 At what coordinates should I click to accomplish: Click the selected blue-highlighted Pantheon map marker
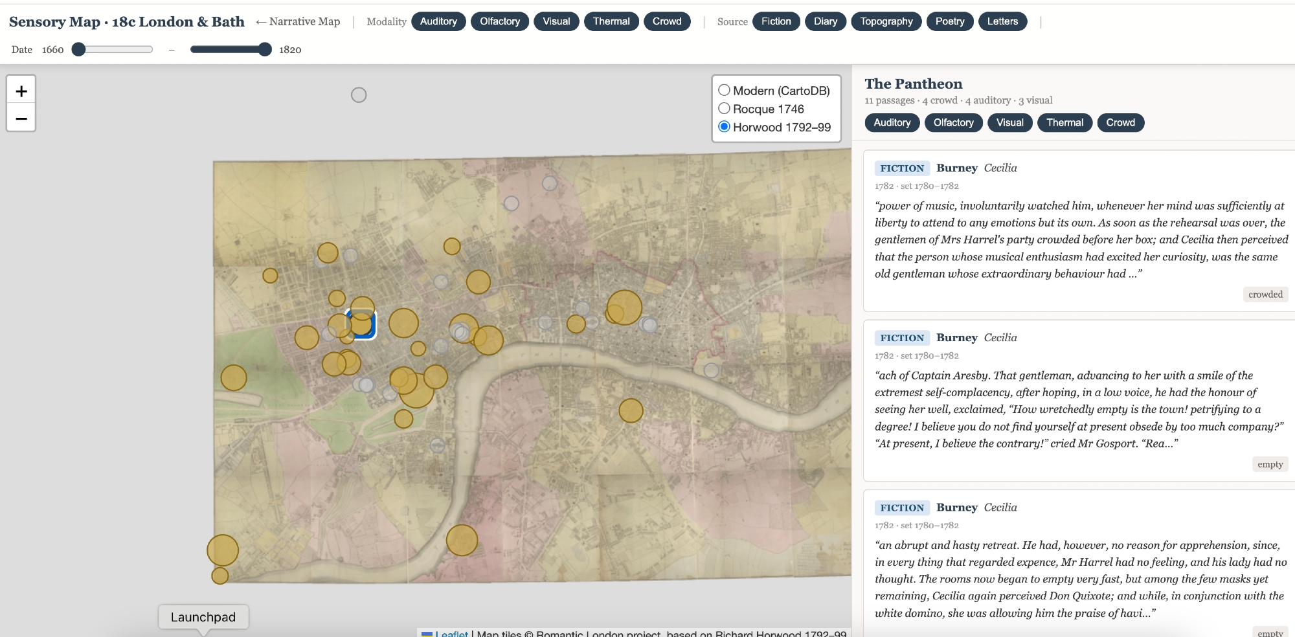click(362, 325)
